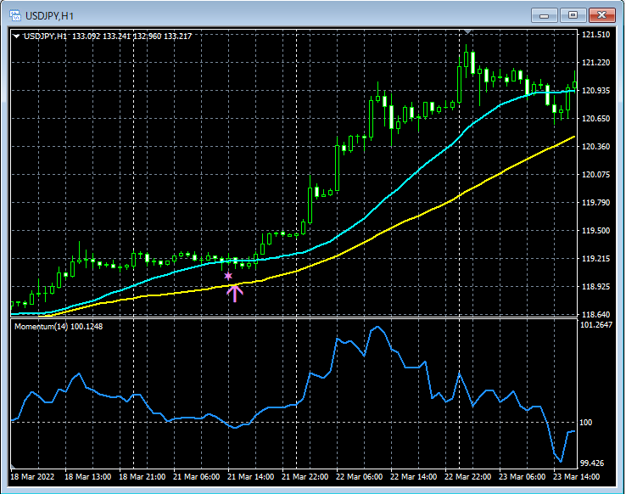This screenshot has width=626, height=494.
Task: Click the 119.215 price scale label
Action: click(x=596, y=259)
